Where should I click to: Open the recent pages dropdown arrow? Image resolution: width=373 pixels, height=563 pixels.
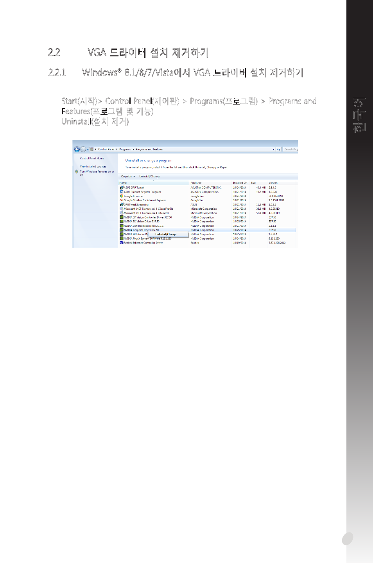coord(88,149)
